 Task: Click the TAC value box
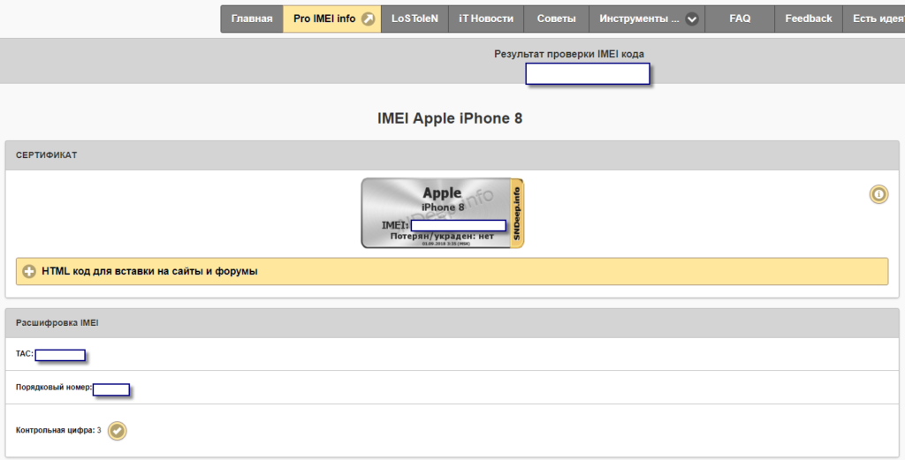(x=60, y=355)
